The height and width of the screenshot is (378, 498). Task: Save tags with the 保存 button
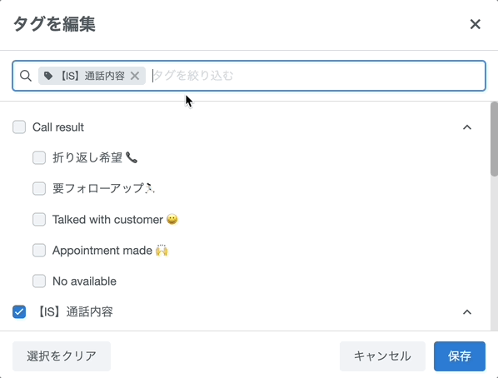click(x=460, y=356)
